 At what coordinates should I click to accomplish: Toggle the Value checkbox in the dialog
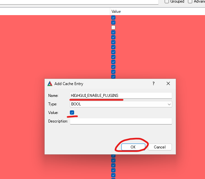(x=72, y=112)
